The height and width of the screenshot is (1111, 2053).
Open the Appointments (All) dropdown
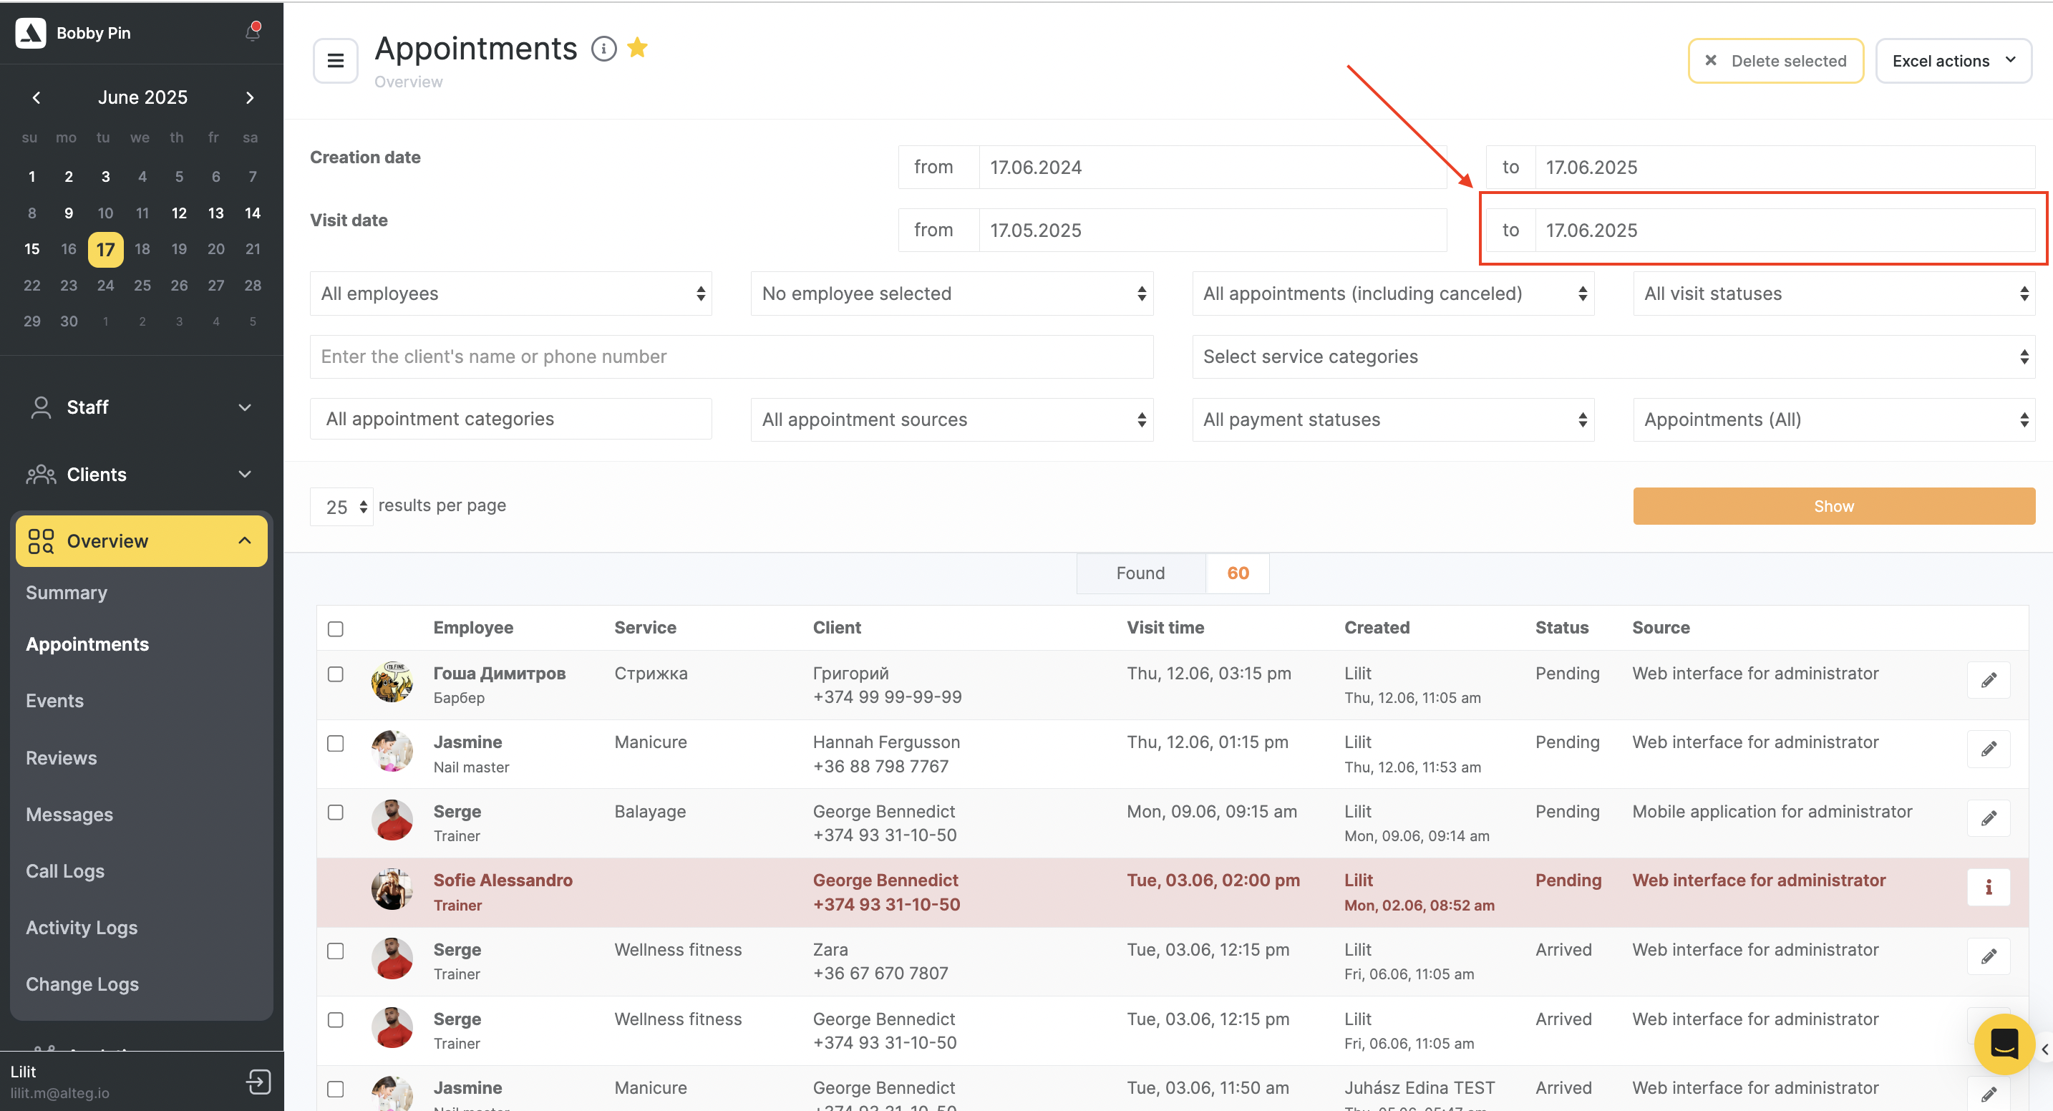coord(1834,419)
